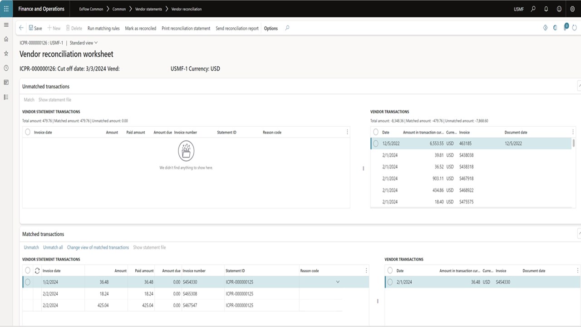Open the Reason code dropdown for S454330

pyautogui.click(x=337, y=282)
